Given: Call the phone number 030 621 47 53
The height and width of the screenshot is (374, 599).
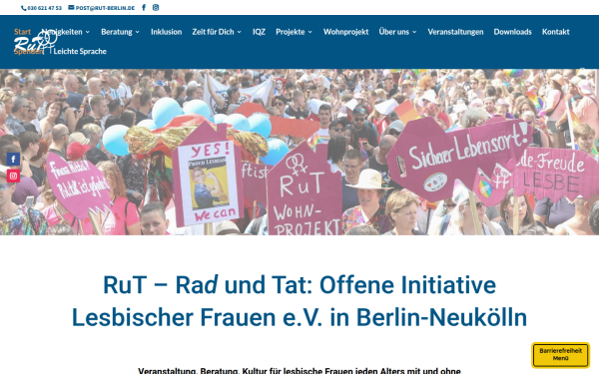Looking at the screenshot, I should [44, 8].
